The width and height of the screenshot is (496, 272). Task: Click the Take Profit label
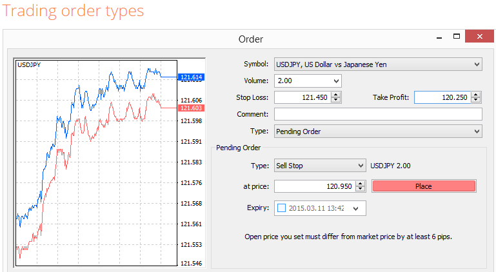tap(391, 97)
